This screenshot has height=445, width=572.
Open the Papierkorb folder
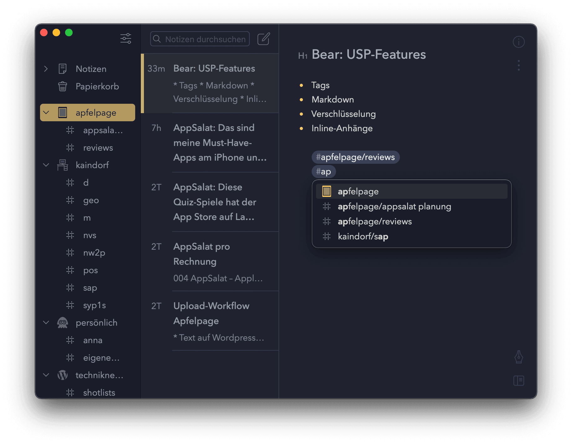(88, 86)
